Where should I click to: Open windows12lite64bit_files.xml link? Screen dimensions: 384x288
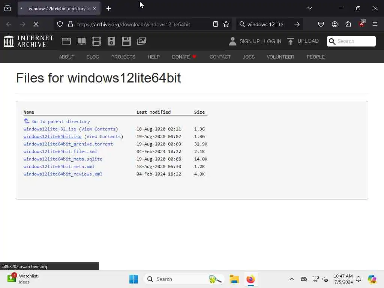[60, 151]
